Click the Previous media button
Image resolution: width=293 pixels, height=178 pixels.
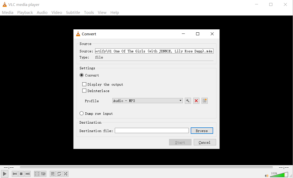click(x=15, y=174)
